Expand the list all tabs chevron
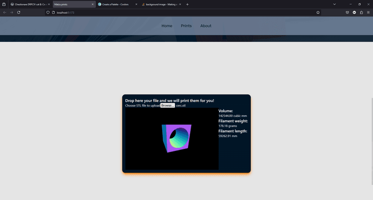Screen dimensions: 373x200 pyautogui.click(x=334, y=4)
